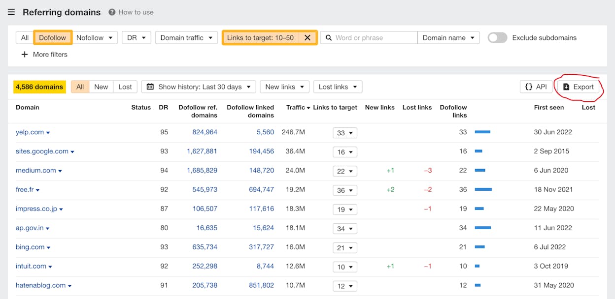Image resolution: width=615 pixels, height=299 pixels.
Task: Click free.fr new links +2
Action: click(x=390, y=190)
